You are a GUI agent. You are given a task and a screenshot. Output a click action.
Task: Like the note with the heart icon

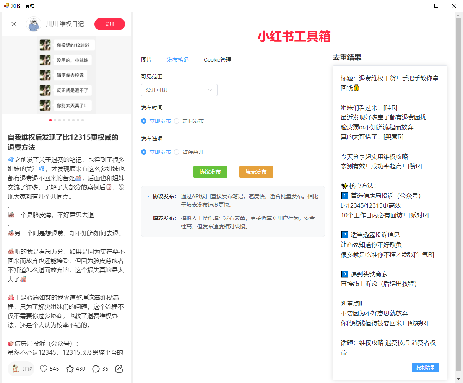pos(44,369)
